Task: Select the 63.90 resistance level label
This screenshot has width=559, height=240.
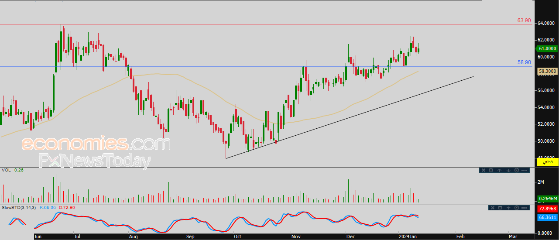Action: pos(524,21)
